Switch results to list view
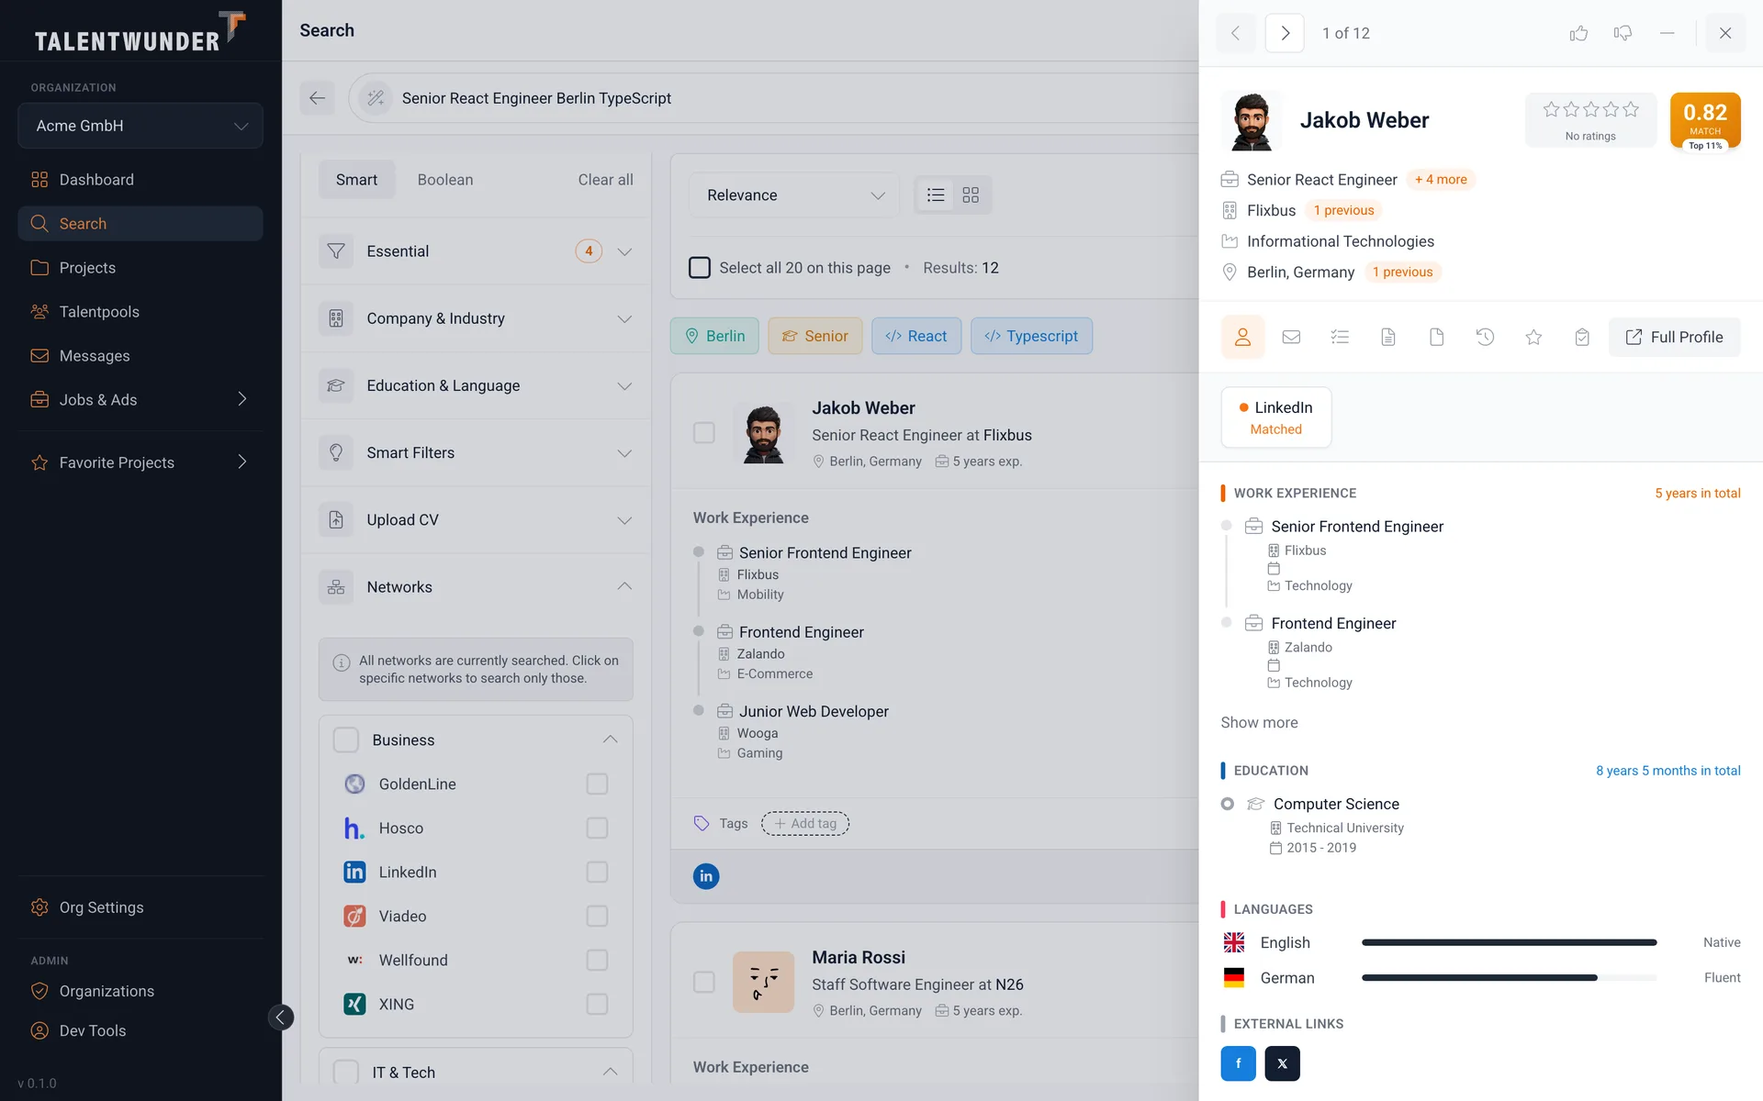Screen dimensions: 1763x1101 click(936, 195)
